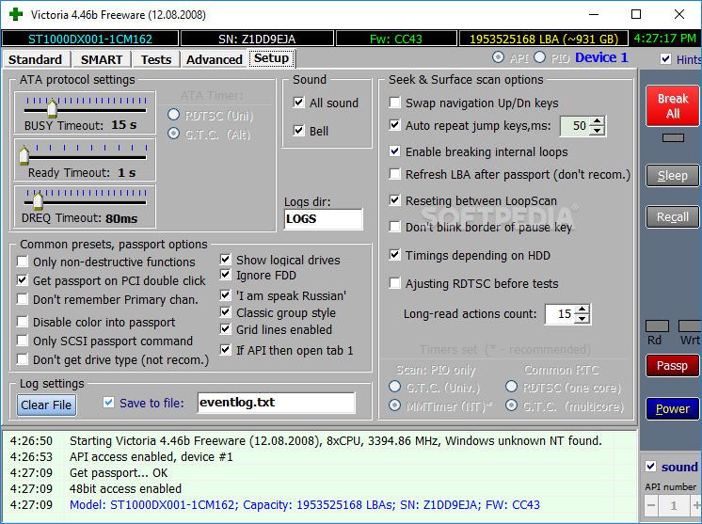Toggle Reseting between LoopScan

tap(394, 200)
